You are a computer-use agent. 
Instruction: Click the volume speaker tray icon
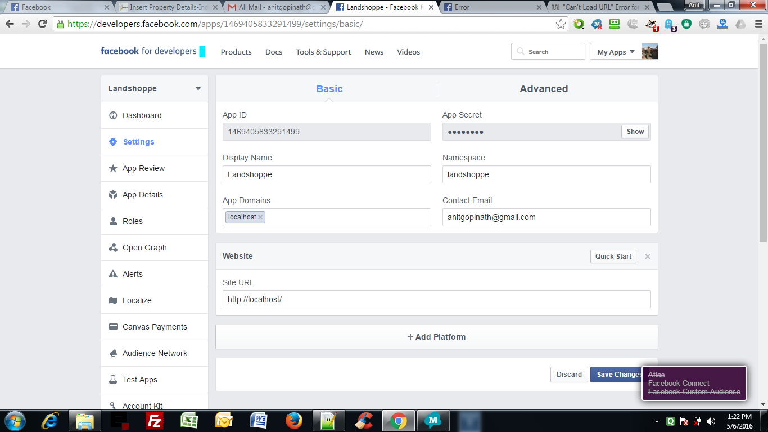pyautogui.click(x=711, y=421)
